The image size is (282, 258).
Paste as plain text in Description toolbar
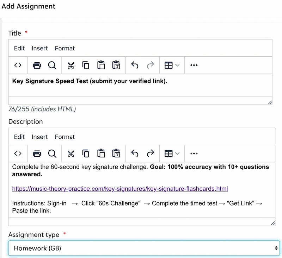[117, 153]
